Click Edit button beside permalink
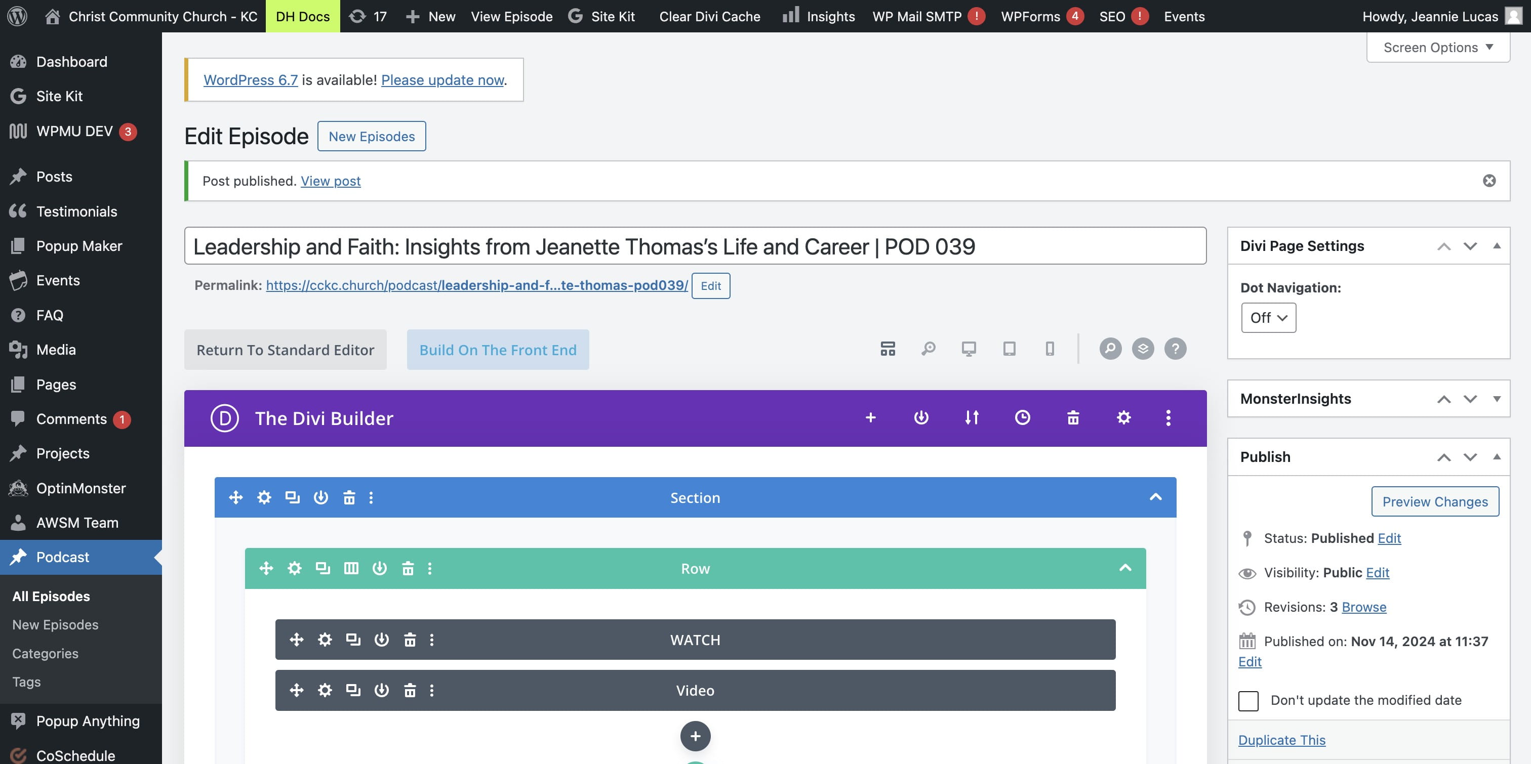 711,286
